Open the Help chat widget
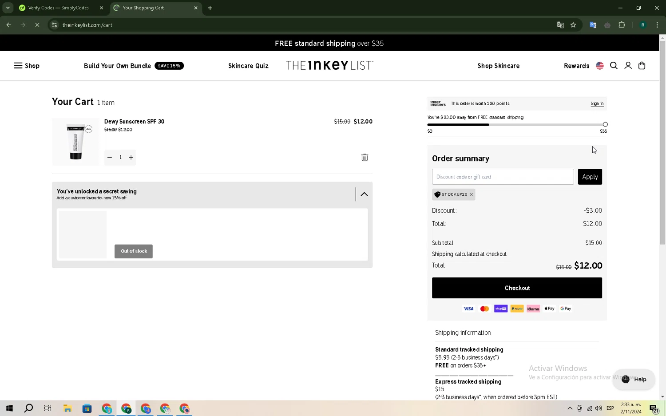This screenshot has width=666, height=416. (634, 379)
